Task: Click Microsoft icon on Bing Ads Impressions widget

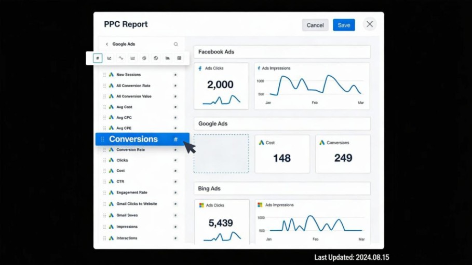Action: point(260,205)
